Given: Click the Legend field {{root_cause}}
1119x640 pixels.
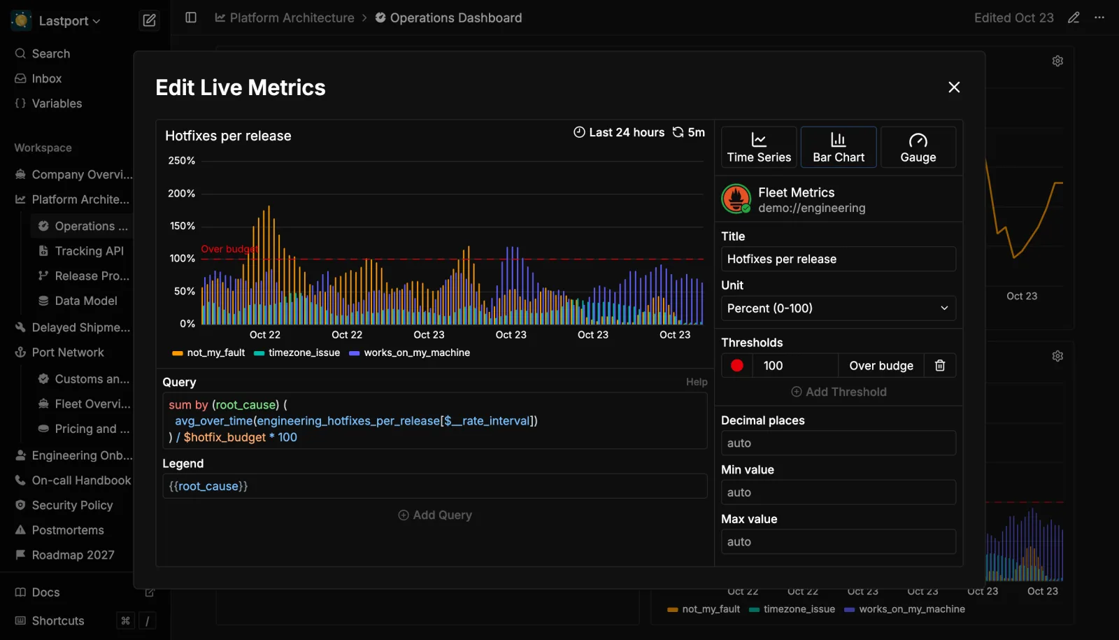Looking at the screenshot, I should pos(435,486).
